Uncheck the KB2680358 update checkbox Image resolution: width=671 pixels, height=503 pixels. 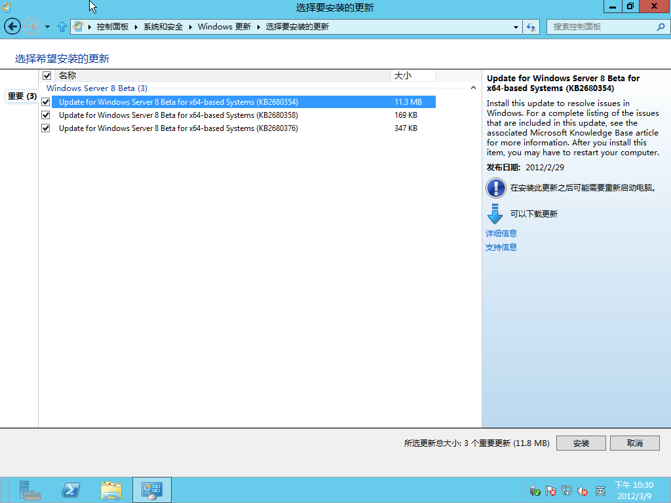tap(46, 115)
